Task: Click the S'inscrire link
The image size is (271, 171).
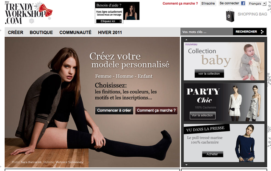Action: coord(208,3)
